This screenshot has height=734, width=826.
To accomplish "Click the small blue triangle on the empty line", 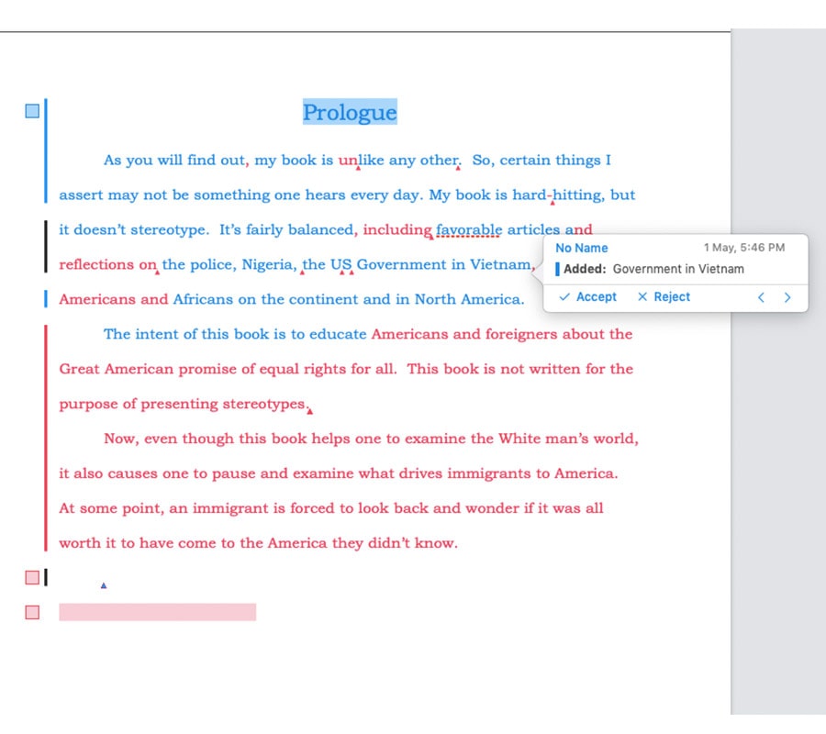I will point(103,584).
